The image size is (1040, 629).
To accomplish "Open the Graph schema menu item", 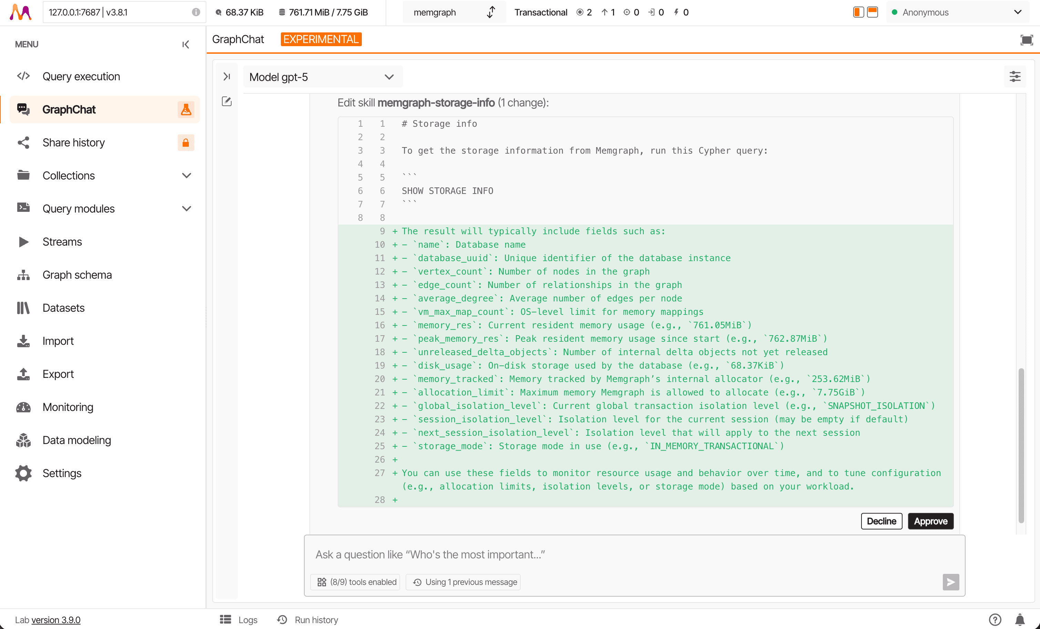I will (77, 275).
